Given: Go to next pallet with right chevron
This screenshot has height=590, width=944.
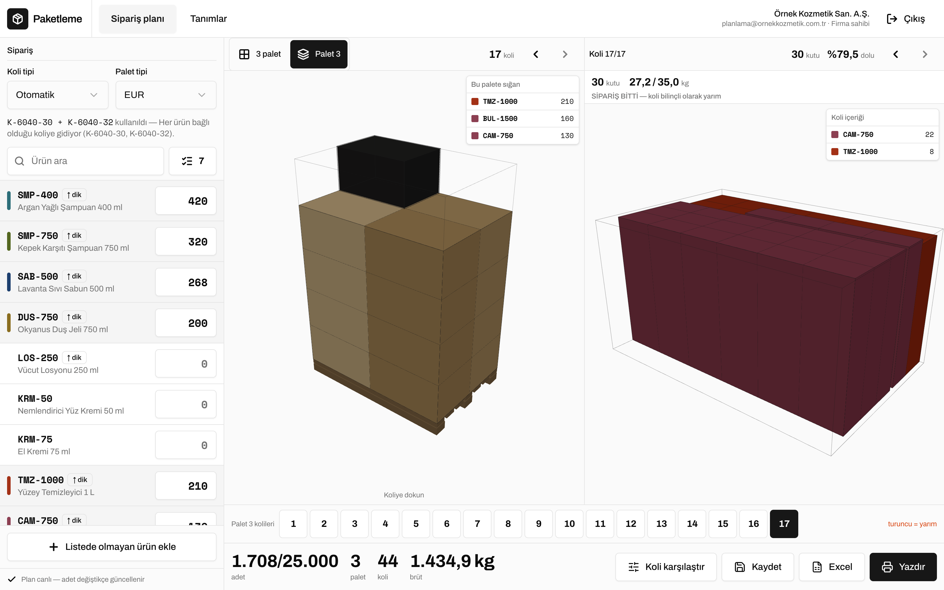Looking at the screenshot, I should [565, 54].
